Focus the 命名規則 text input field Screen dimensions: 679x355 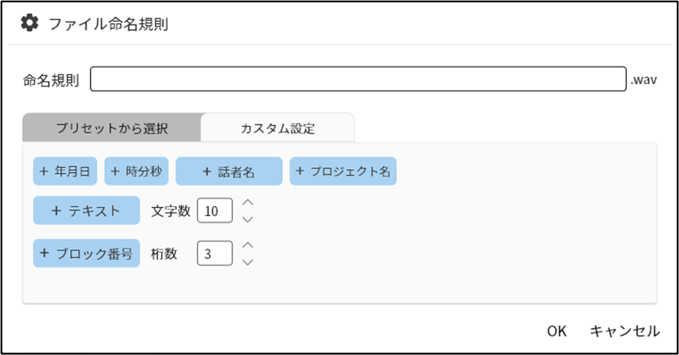point(358,79)
